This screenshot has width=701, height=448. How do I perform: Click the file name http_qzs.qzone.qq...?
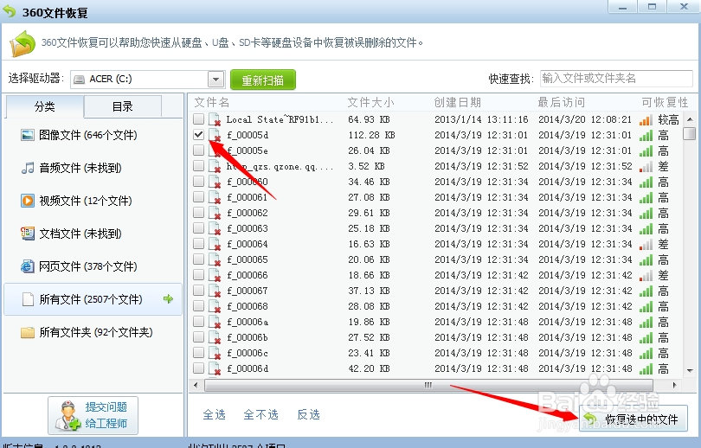coord(280,167)
